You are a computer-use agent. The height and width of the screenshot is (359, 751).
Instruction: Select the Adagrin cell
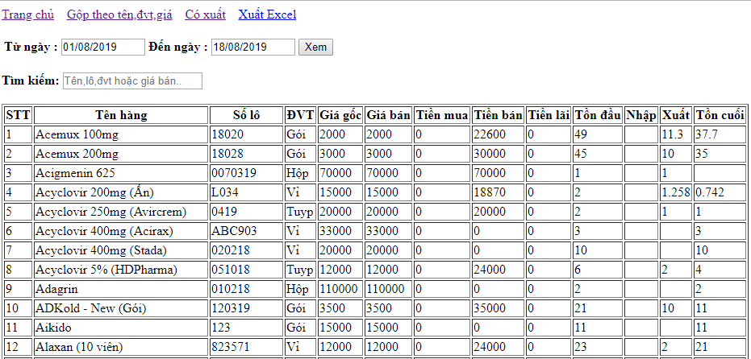(x=121, y=289)
